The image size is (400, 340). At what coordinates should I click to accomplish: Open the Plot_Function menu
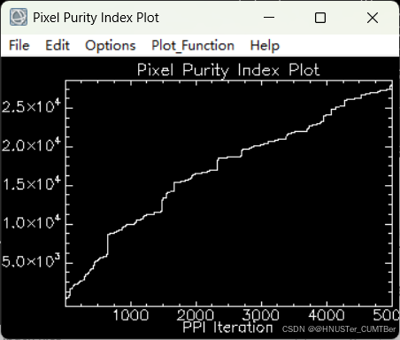click(193, 46)
